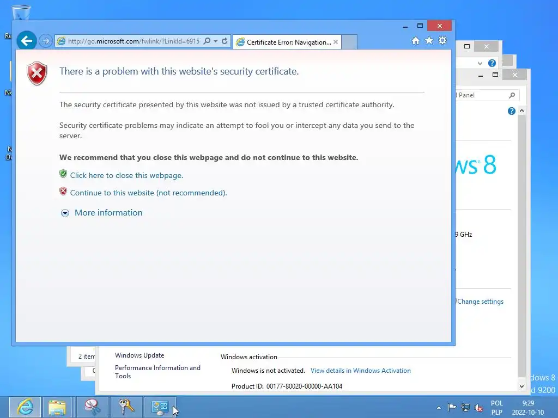Open the Control Panel taskbar button

coord(160,407)
